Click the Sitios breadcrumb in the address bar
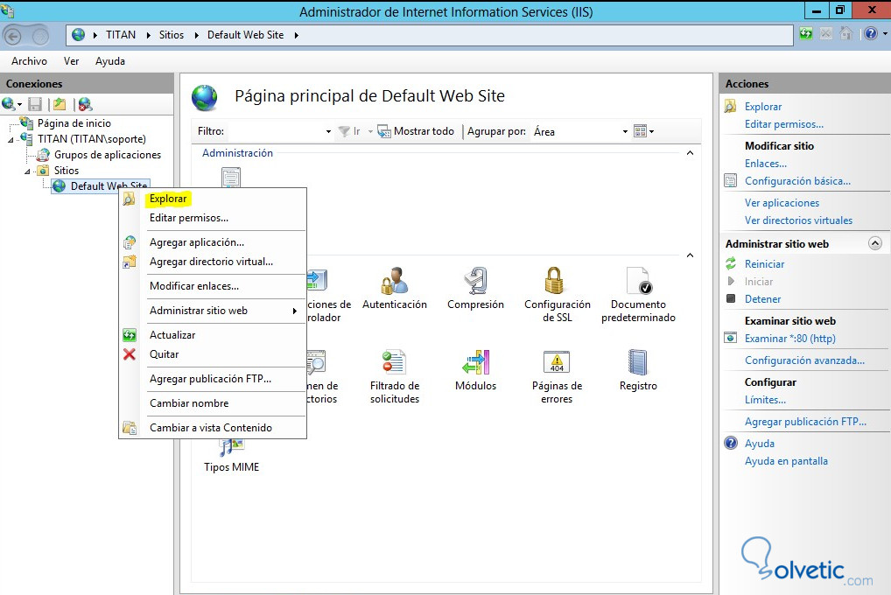The width and height of the screenshot is (891, 595). coord(171,35)
